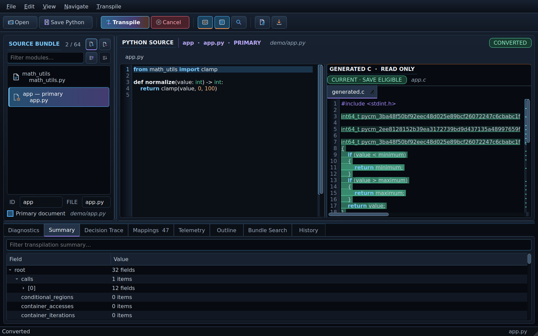Toggle the side panel list toolbar icon
This screenshot has width=538, height=336.
[x=222, y=22]
